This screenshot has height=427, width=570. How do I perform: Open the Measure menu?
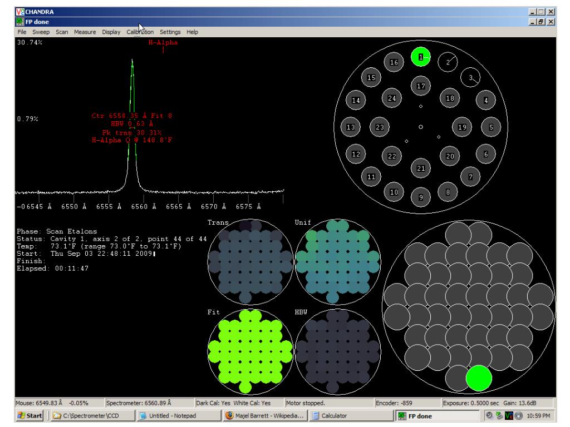click(85, 32)
